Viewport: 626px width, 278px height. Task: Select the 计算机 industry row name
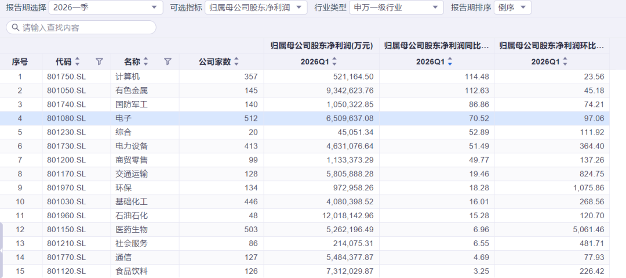pos(128,77)
